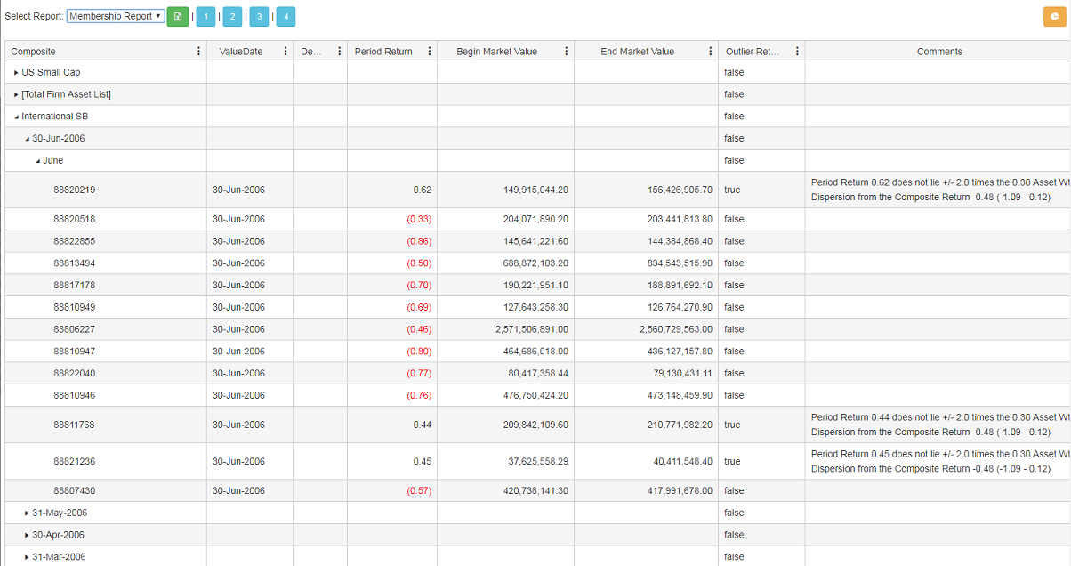Expand the 30-Apr-2006 group
This screenshot has height=566, width=1071.
pyautogui.click(x=27, y=535)
